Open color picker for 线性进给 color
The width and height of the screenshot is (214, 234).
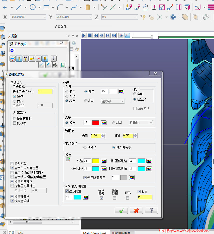pos(104,169)
